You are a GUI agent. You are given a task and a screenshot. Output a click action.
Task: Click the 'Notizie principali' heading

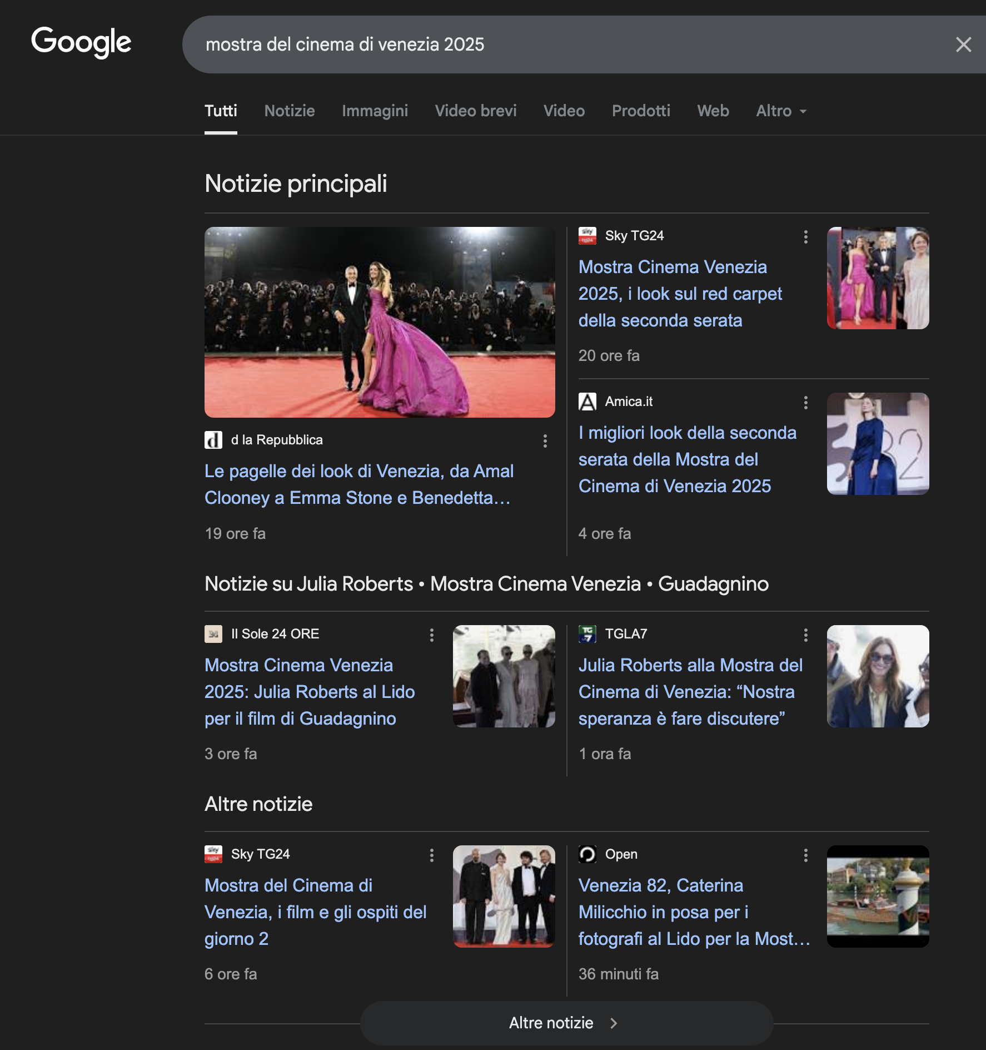pos(296,184)
